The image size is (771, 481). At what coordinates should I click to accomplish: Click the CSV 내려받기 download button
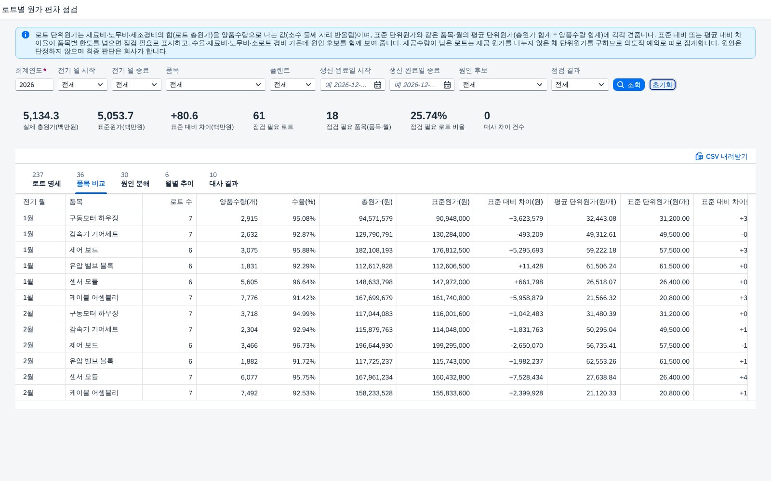[x=721, y=156]
